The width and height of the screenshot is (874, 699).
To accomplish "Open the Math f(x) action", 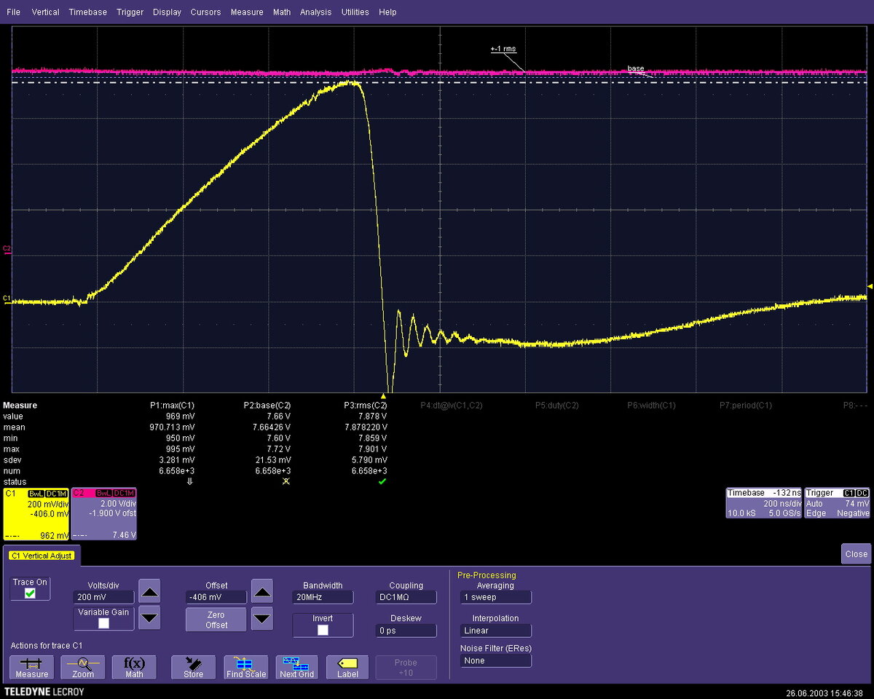I will coord(134,667).
